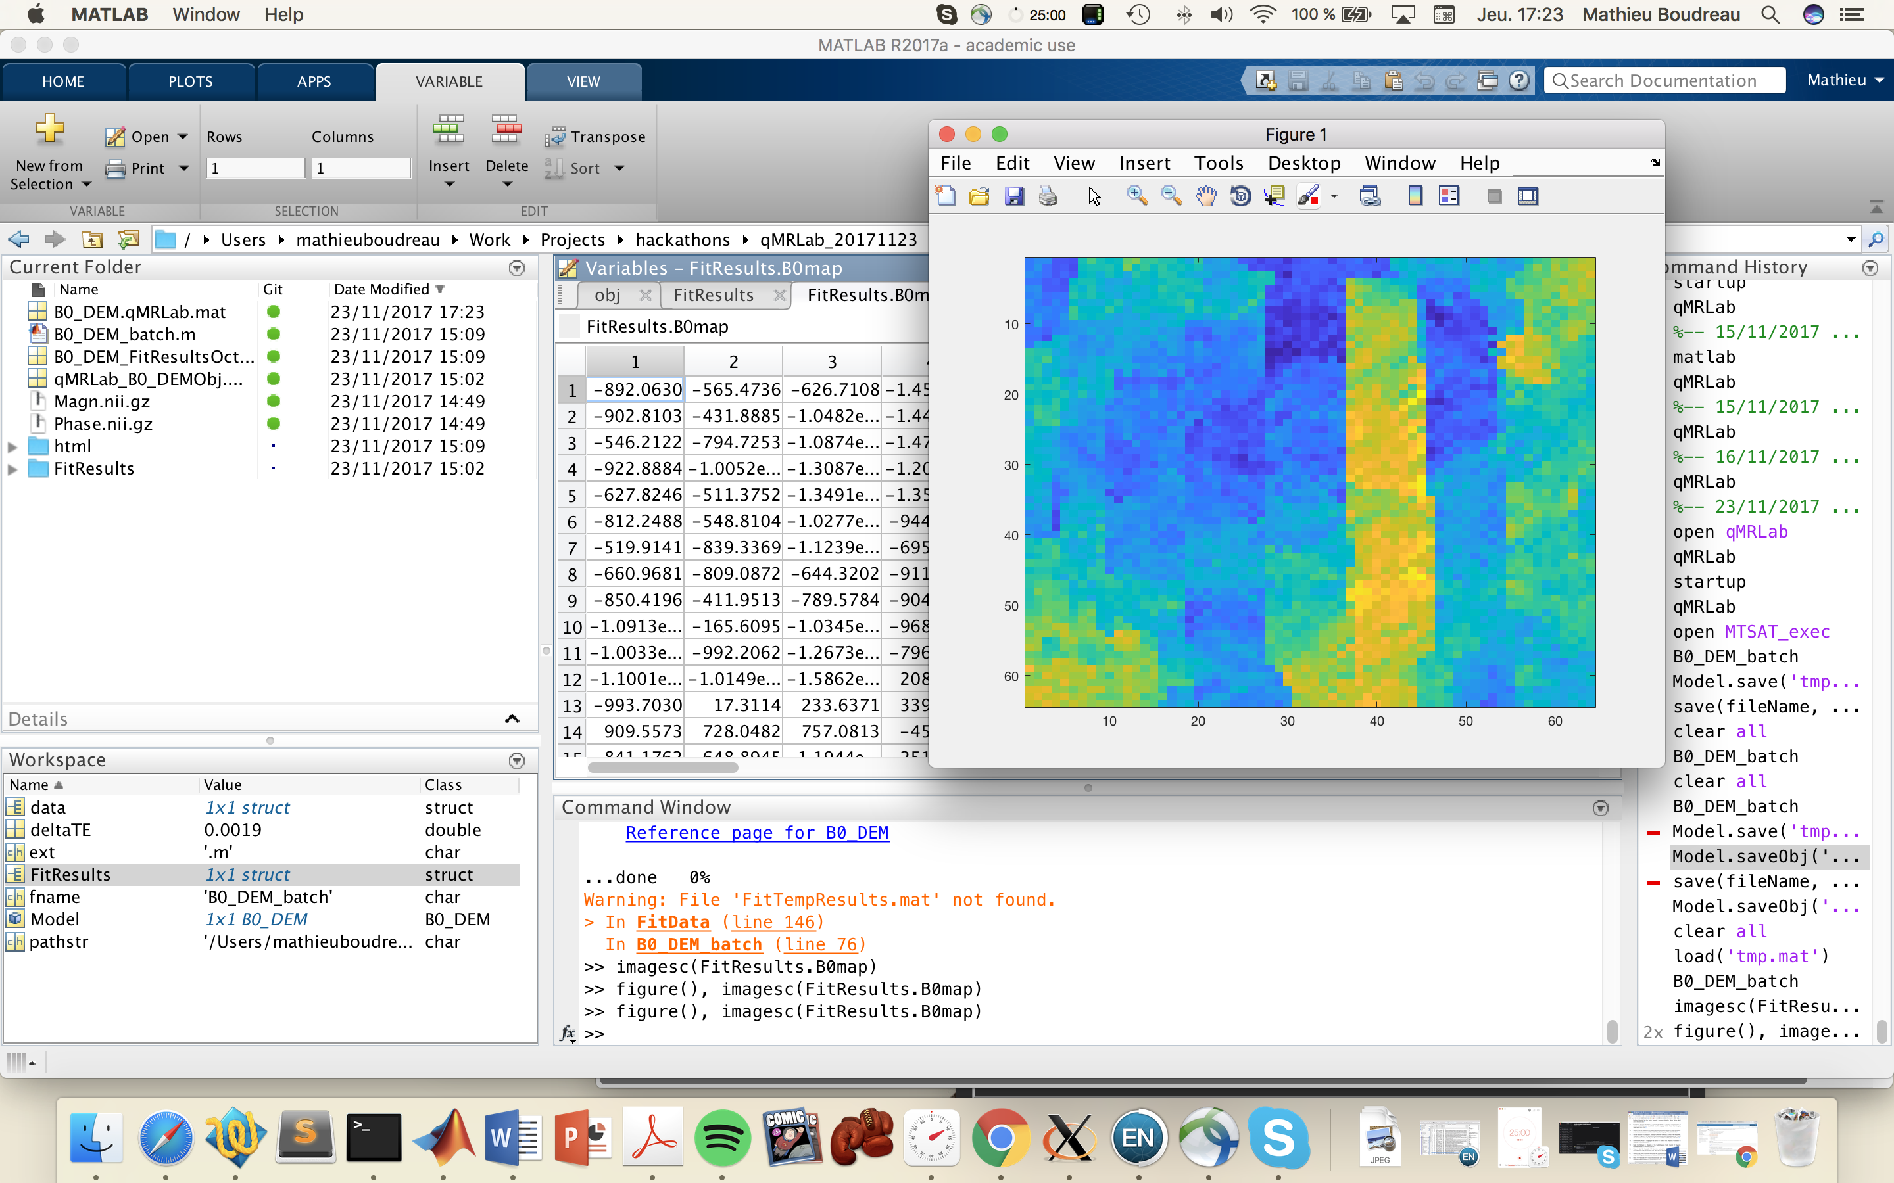Expand the FitResults folder in Current Folder
Image resolution: width=1894 pixels, height=1183 pixels.
[x=12, y=468]
